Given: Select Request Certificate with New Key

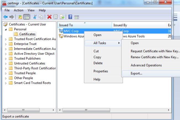Looking at the screenshot, I should tap(151, 51).
